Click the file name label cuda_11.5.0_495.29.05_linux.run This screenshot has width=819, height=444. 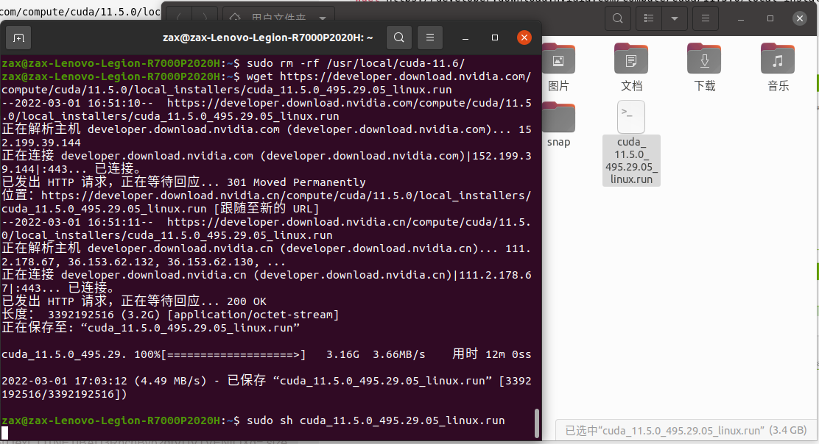click(x=631, y=160)
